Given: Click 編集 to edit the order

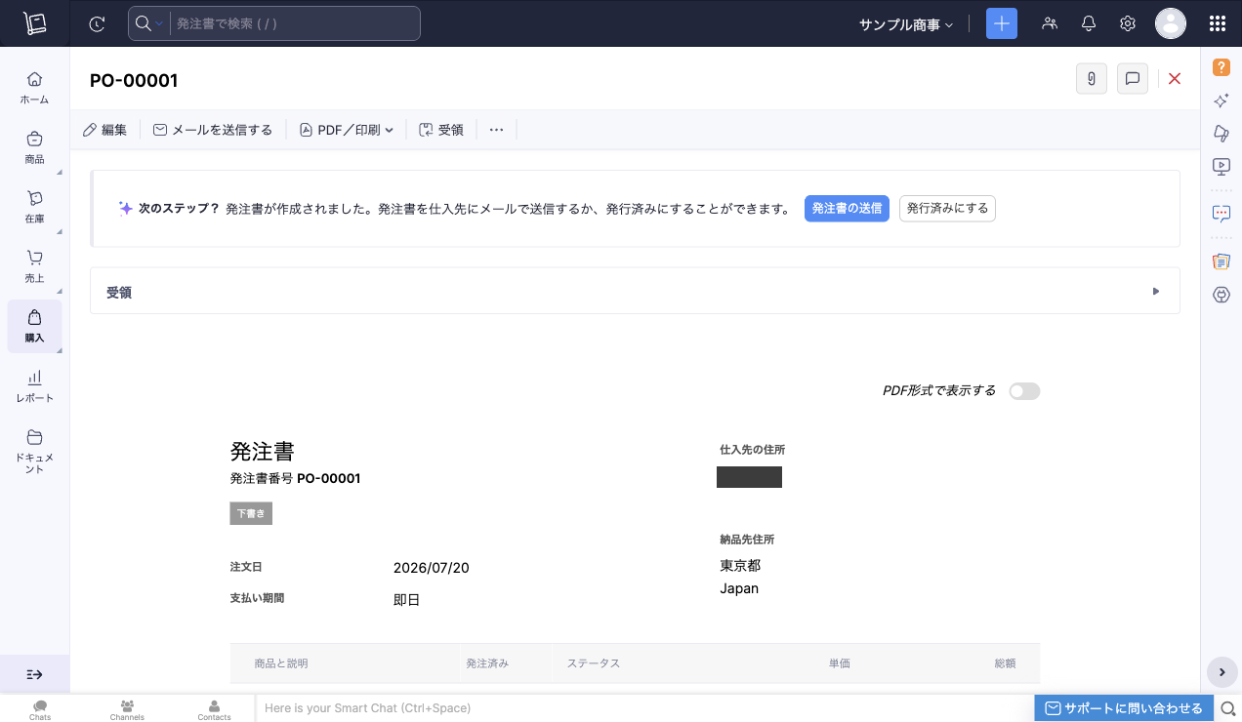Looking at the screenshot, I should 104,130.
